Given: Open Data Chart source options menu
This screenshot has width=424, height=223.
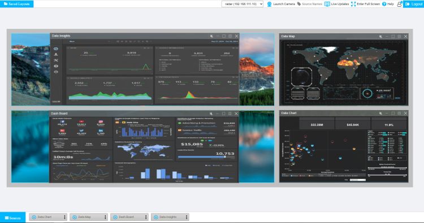Looking at the screenshot, I should tap(64, 217).
